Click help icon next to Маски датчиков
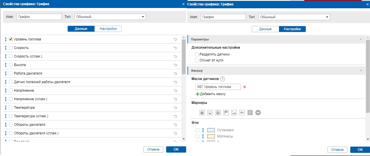The width and height of the screenshot is (370, 156). (x=223, y=79)
